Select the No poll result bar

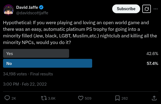click(47, 63)
